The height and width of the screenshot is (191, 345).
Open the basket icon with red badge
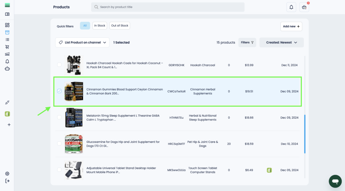point(304,7)
